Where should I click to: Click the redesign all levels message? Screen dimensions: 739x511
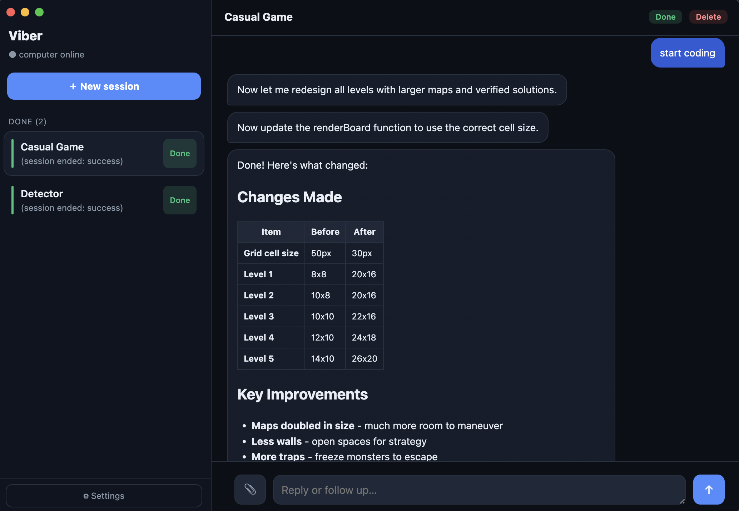tap(397, 90)
